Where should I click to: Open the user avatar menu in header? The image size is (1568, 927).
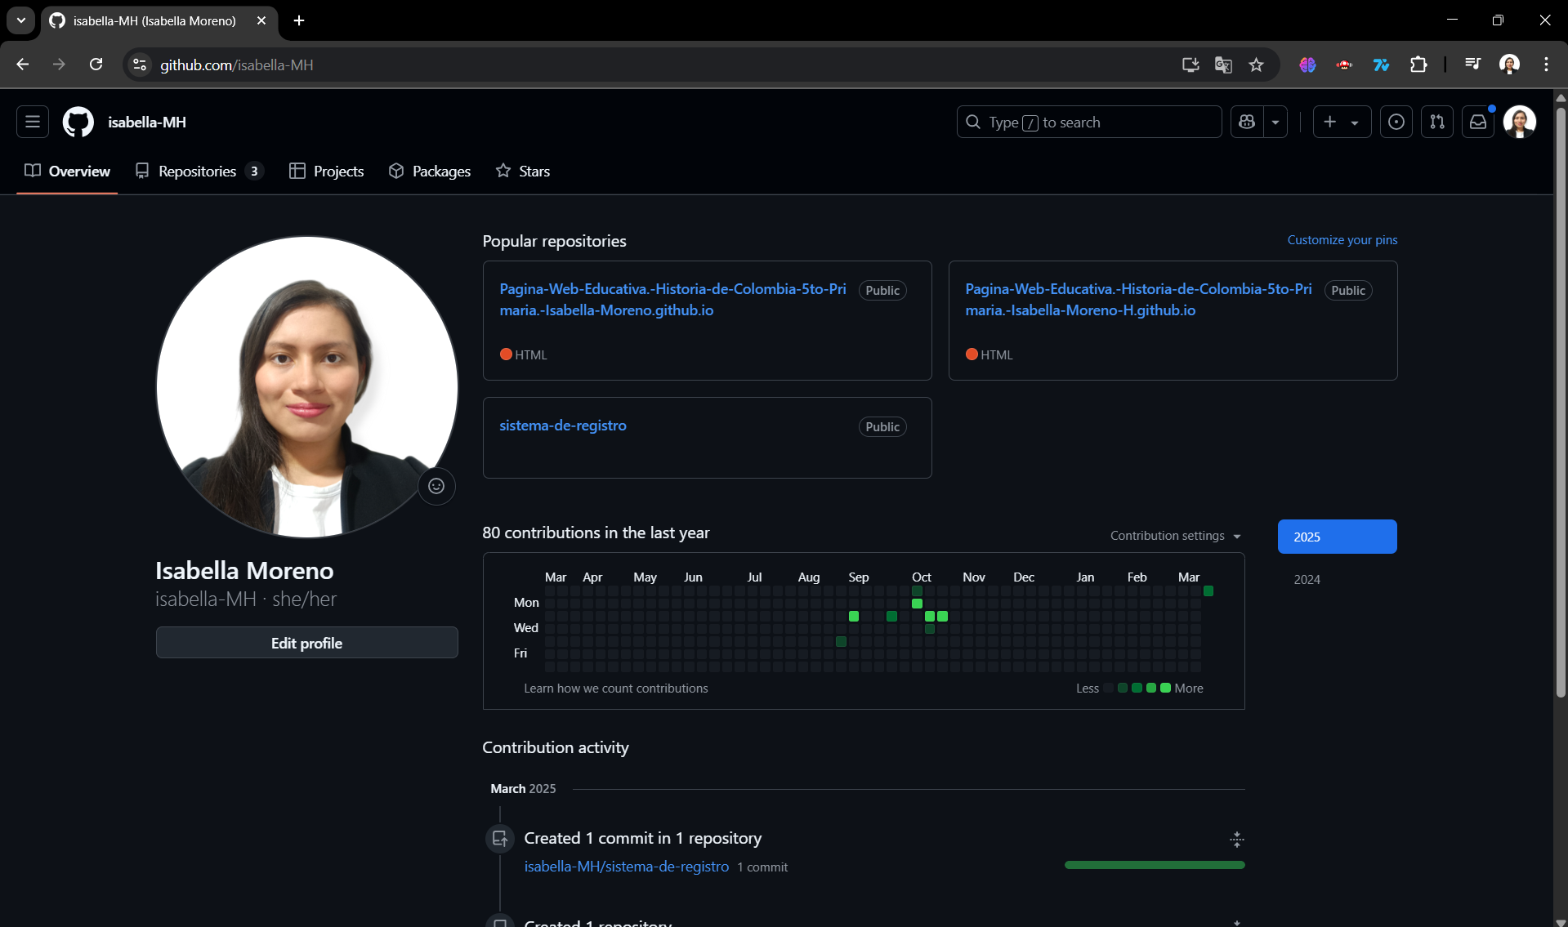(1520, 122)
